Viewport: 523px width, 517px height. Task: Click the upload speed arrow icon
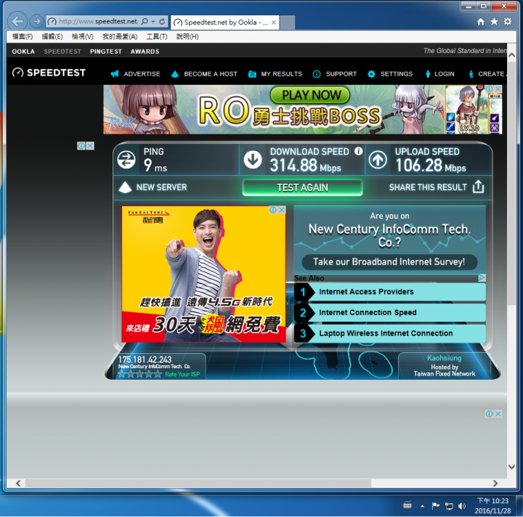[378, 160]
